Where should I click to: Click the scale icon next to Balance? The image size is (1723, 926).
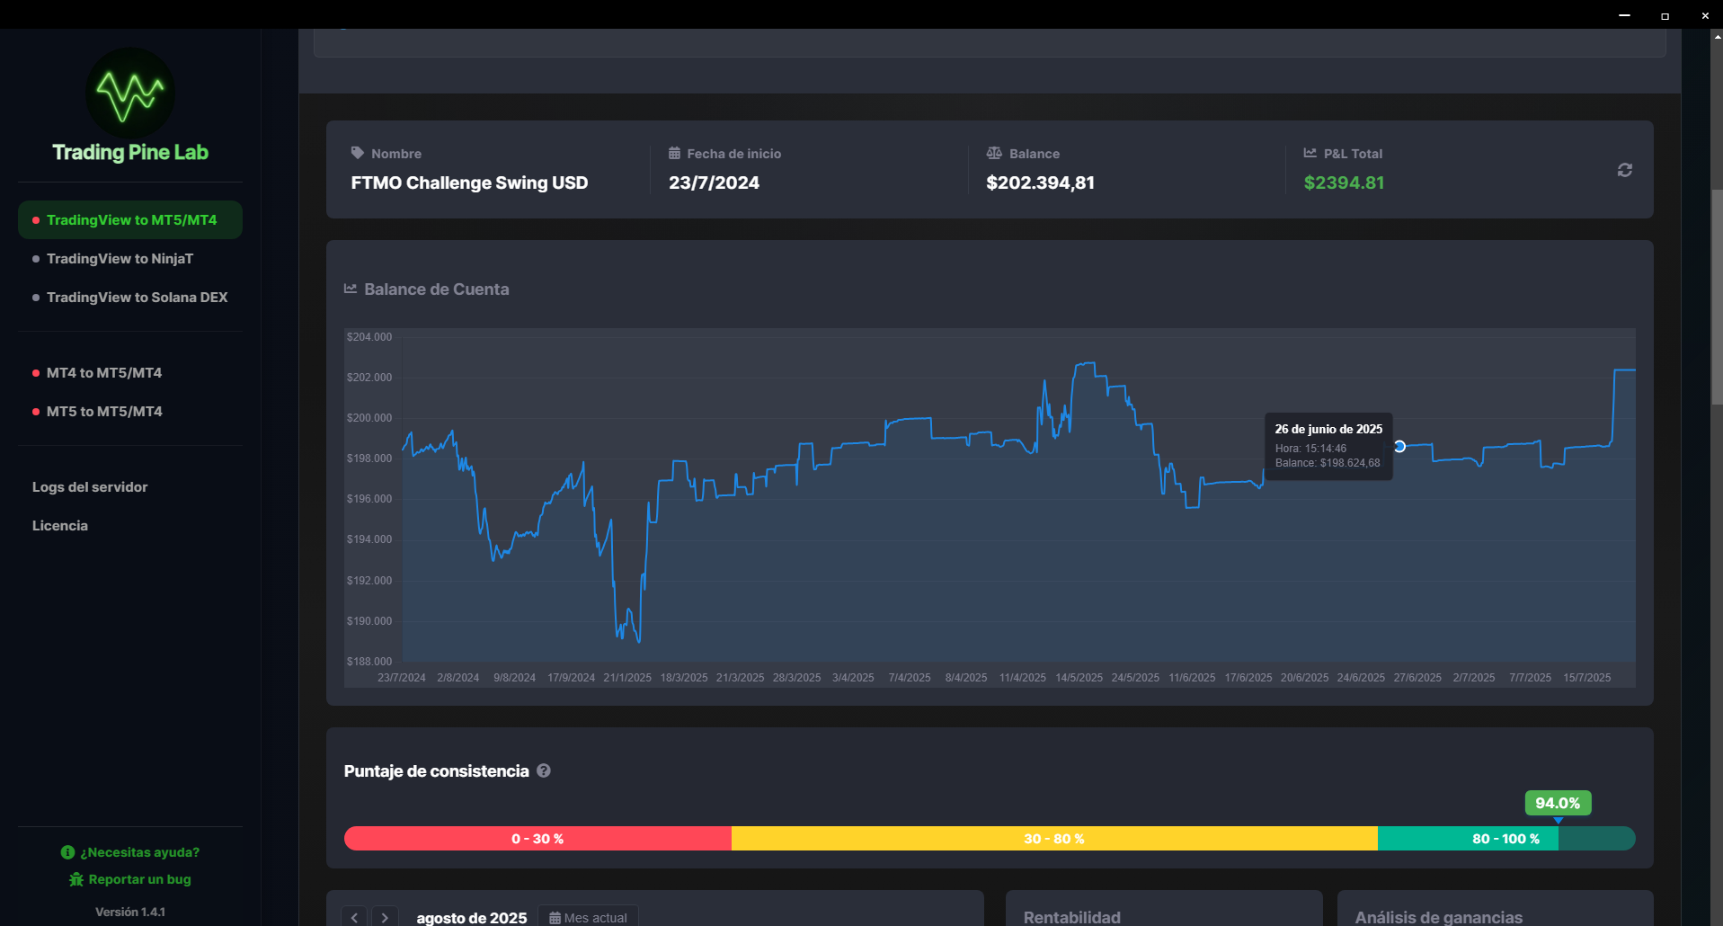(x=994, y=154)
